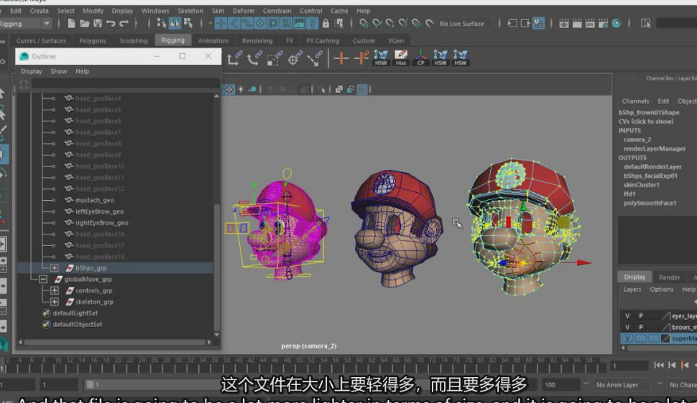
Task: Click the Outliner horizontal scrollbar
Action: 116,342
